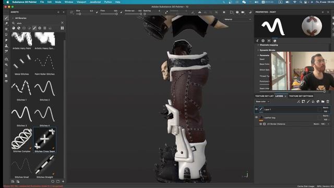Open material properties tab icon
The height and width of the screenshot is (188, 334).
[275, 41]
